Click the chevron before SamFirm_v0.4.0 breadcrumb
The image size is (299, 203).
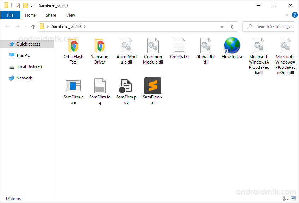pos(48,26)
